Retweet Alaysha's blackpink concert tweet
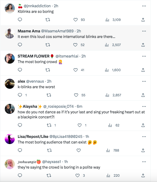Image resolution: width=157 pixels, height=182 pixels. 49,125
